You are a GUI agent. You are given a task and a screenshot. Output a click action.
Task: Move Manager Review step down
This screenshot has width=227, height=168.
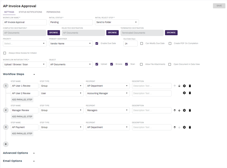pyautogui.click(x=179, y=110)
